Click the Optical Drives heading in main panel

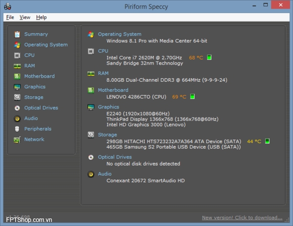point(115,157)
